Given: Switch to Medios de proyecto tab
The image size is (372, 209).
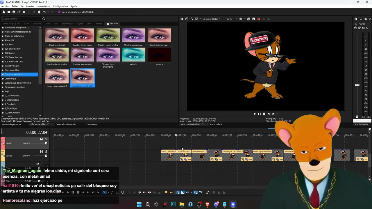Looking at the screenshot, I should click(x=12, y=125).
